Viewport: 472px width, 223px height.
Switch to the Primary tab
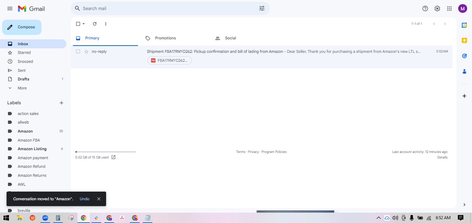(104, 38)
